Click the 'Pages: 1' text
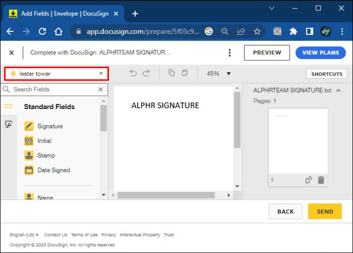The width and height of the screenshot is (353, 253). [x=264, y=101]
